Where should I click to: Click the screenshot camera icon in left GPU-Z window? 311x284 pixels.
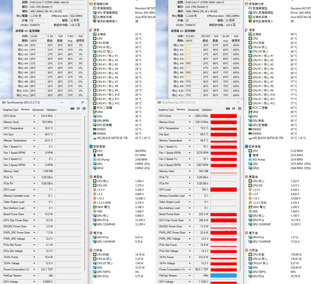[73, 108]
